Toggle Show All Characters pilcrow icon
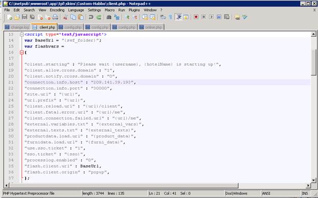This screenshot has height=198, width=318. click(170, 17)
